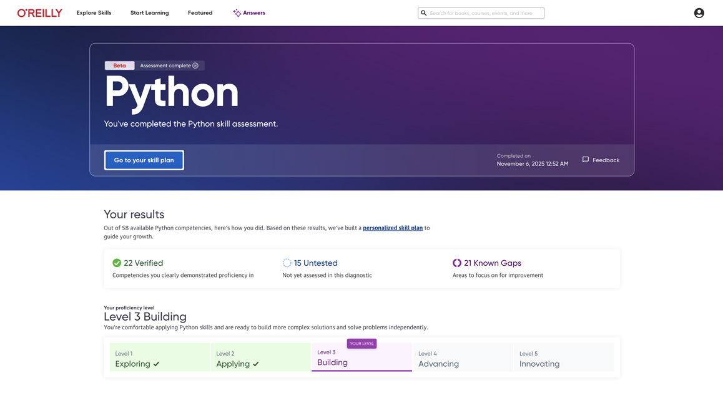The image size is (723, 408).
Task: Open the Featured menu
Action: (x=200, y=13)
